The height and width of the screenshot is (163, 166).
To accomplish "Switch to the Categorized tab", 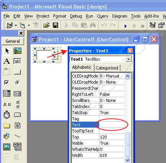I will [x=107, y=68].
